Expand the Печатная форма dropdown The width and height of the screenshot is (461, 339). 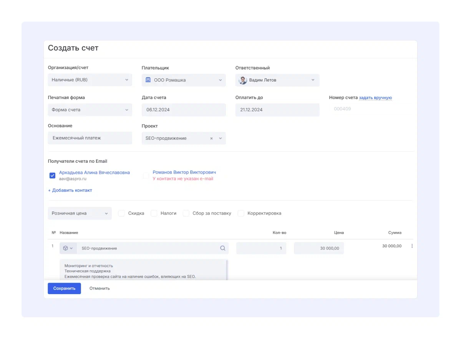(x=90, y=110)
